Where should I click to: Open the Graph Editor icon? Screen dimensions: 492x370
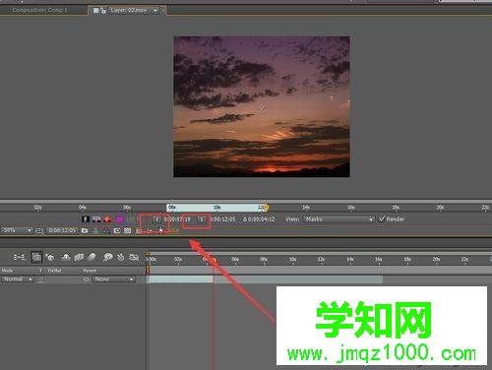[134, 257]
